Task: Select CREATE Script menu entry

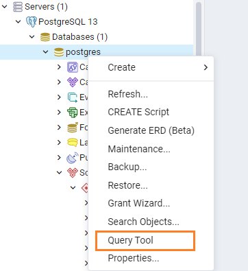Action: click(x=151, y=112)
